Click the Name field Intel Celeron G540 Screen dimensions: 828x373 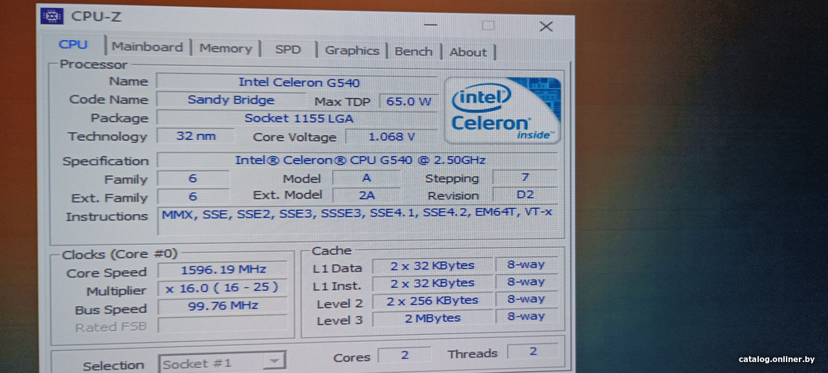coord(297,82)
